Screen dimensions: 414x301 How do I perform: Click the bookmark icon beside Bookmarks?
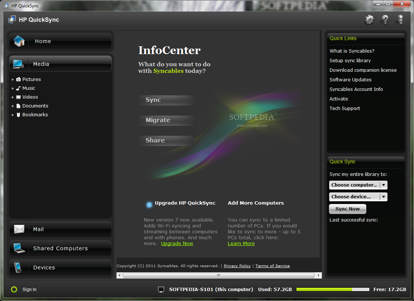click(x=18, y=115)
